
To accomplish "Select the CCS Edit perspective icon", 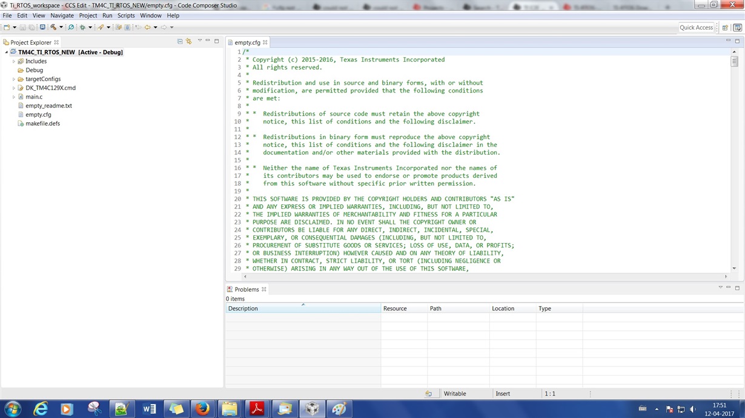I will (737, 27).
